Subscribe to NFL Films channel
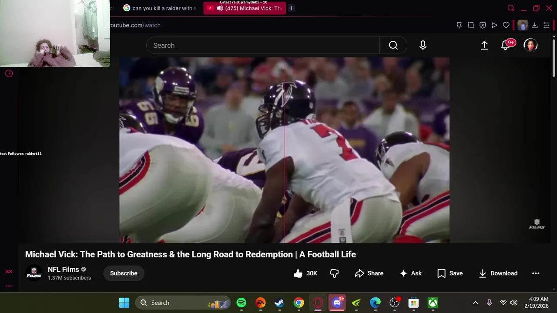The width and height of the screenshot is (557, 313). (x=124, y=273)
